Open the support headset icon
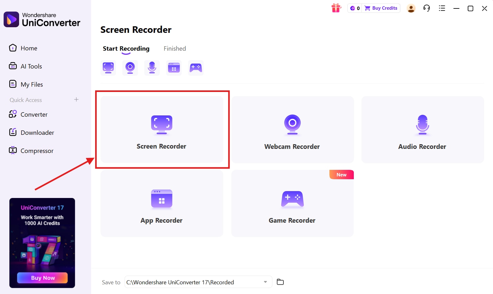This screenshot has width=493, height=294. 427,8
